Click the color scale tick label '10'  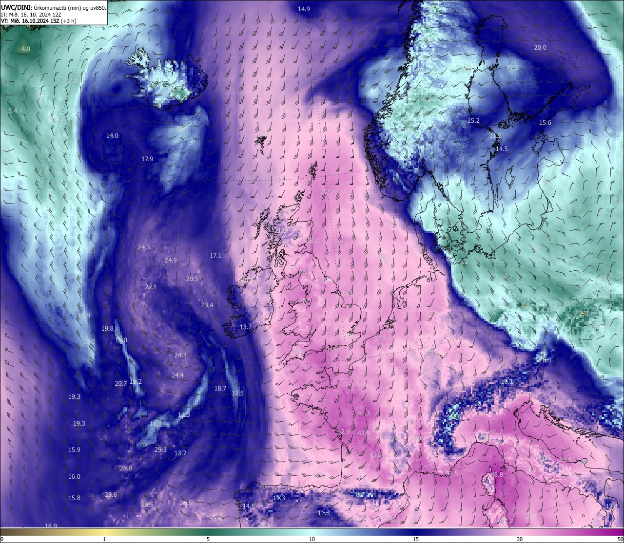pos(312,539)
